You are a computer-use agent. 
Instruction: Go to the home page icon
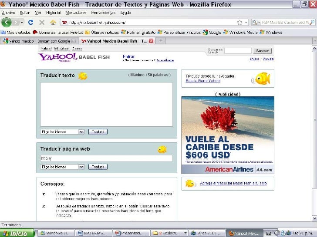click(x=53, y=22)
